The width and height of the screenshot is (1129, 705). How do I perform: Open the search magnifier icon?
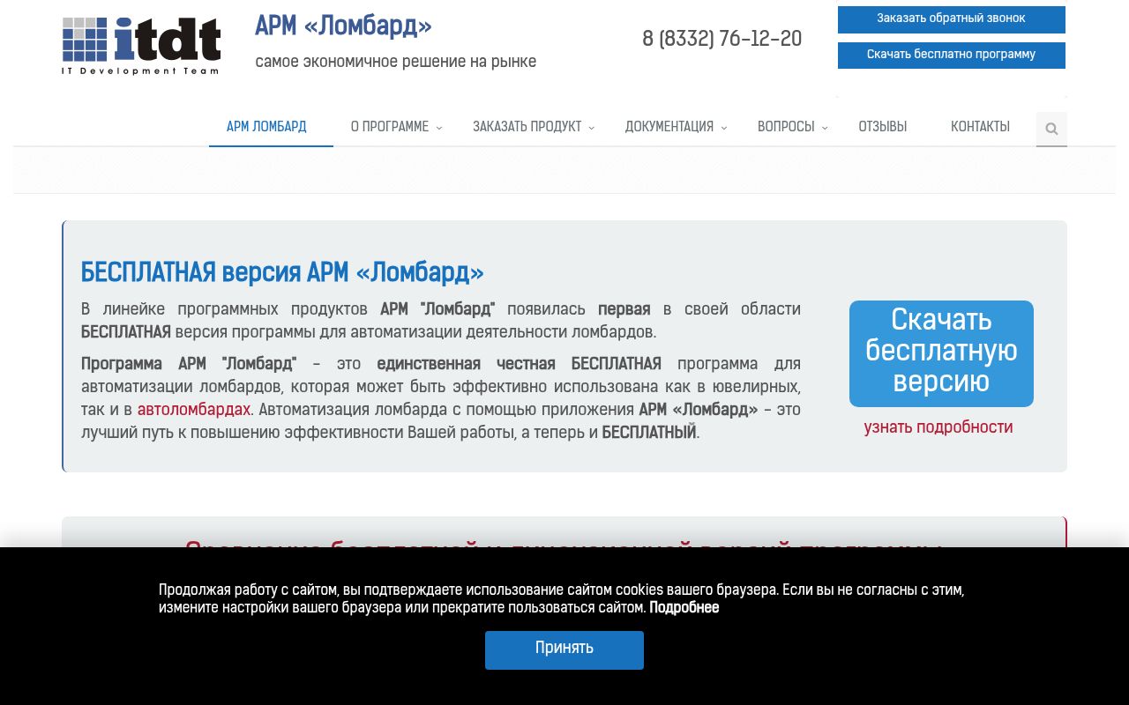1051,129
